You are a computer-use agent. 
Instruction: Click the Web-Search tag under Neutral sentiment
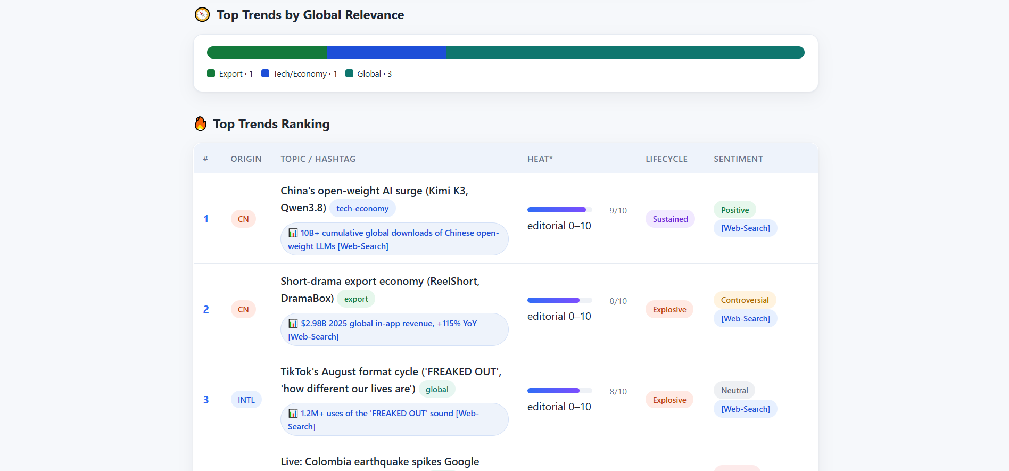tap(746, 409)
